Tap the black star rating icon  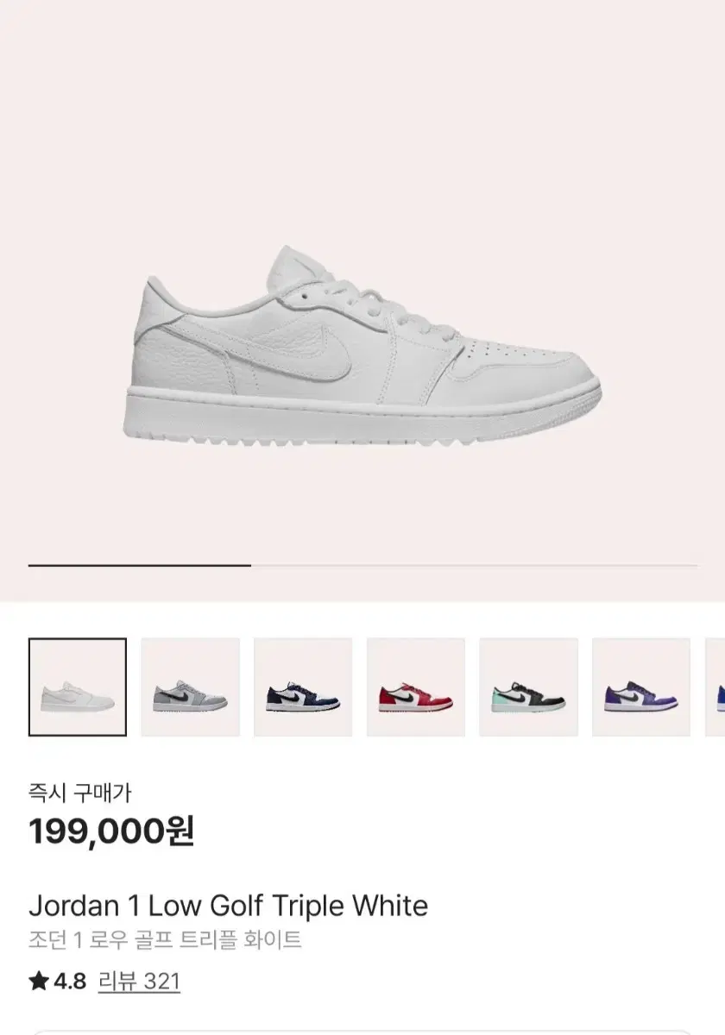[38, 981]
